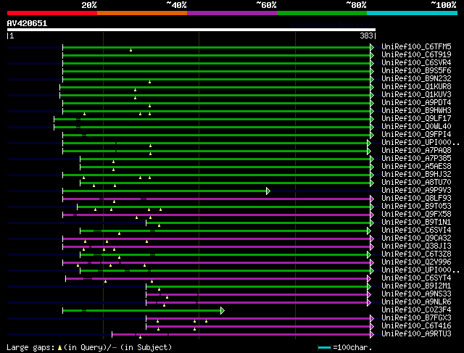Image resolution: width=464 pixels, height=353 pixels.
Task: Select the UniRef100_B7FGX3 entry
Action: [x=416, y=318]
